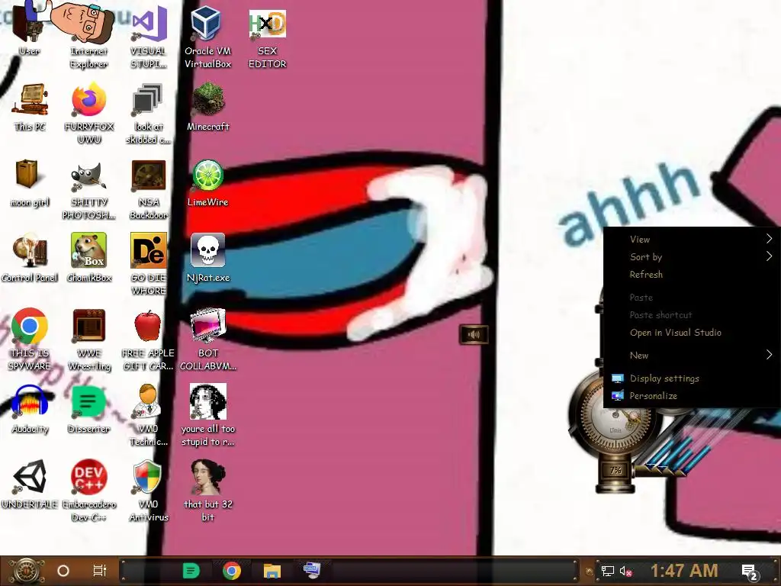
Task: Open the Audacity desktop shortcut
Action: click(30, 410)
